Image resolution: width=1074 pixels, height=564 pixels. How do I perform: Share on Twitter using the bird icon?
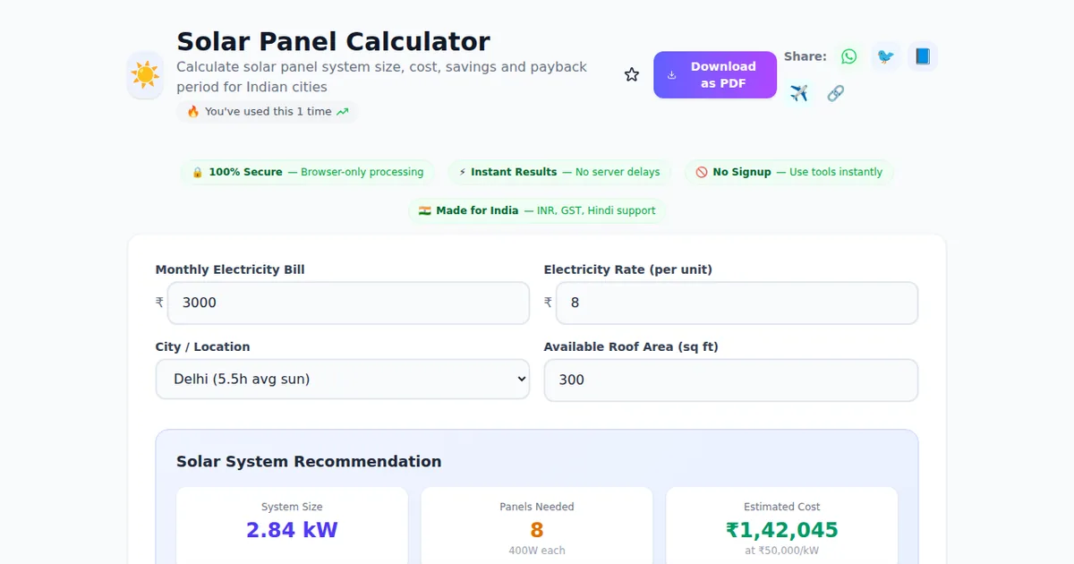[885, 56]
